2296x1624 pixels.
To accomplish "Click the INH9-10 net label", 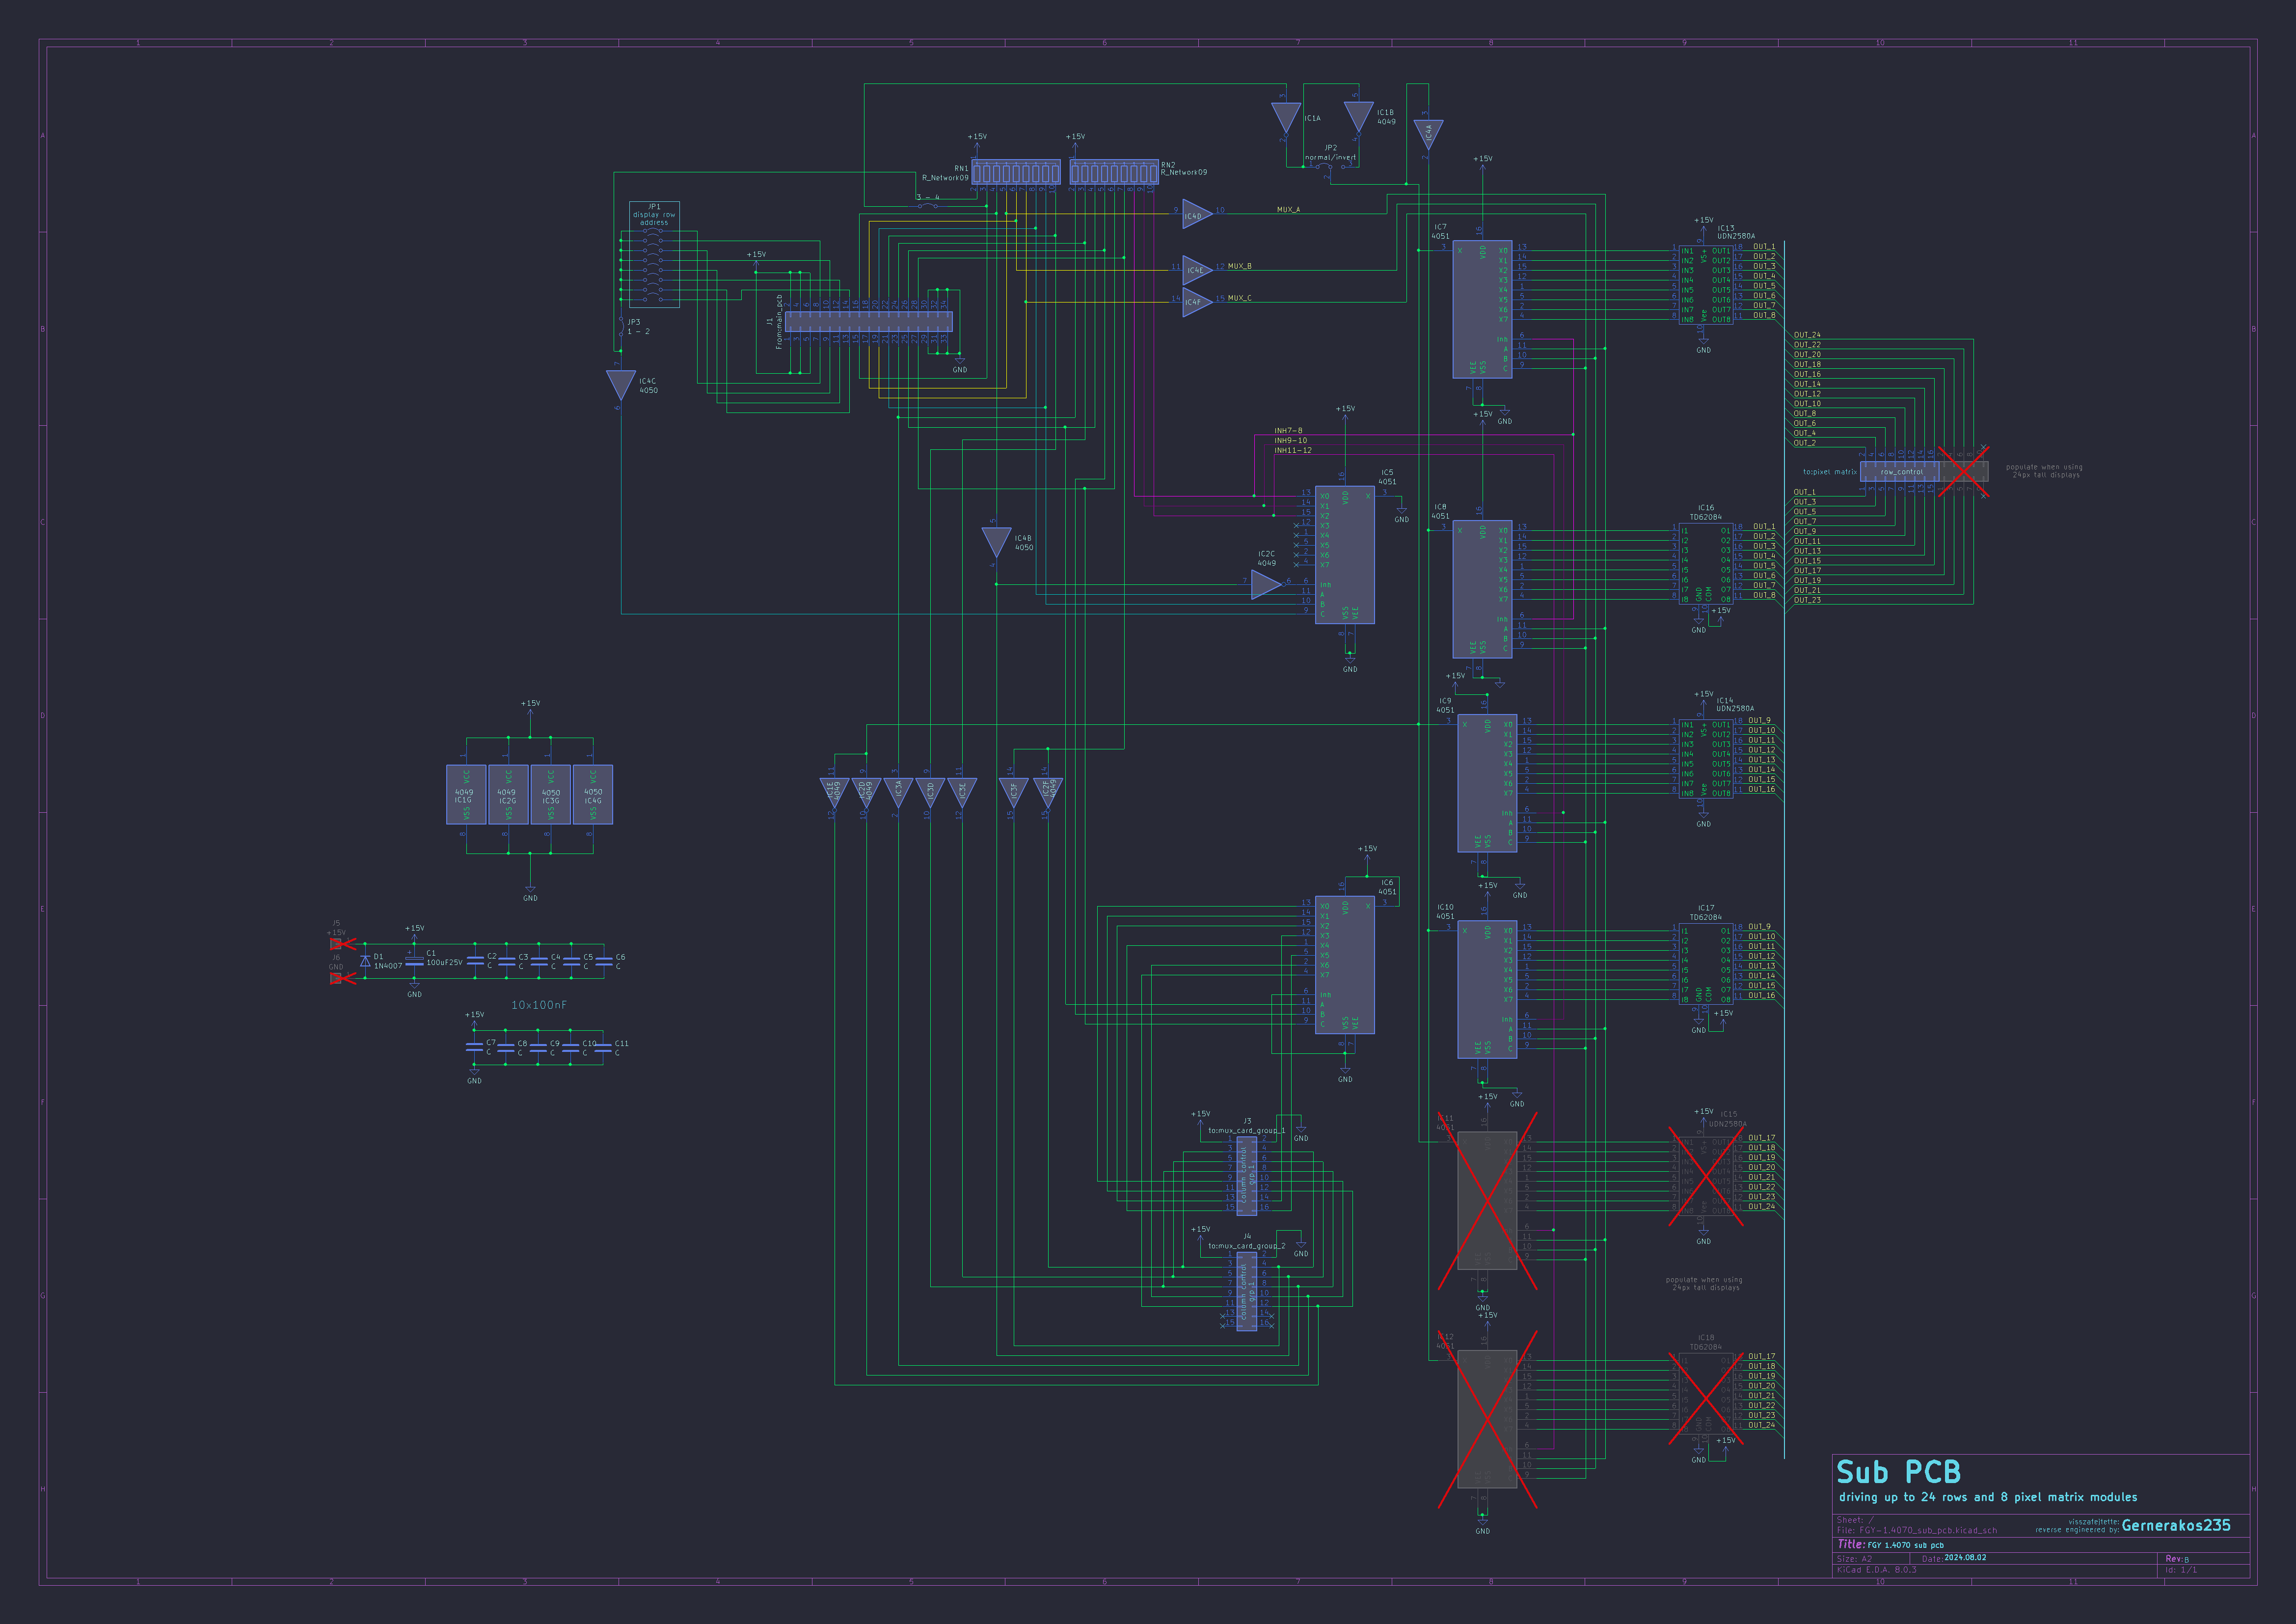I will coord(1290,440).
